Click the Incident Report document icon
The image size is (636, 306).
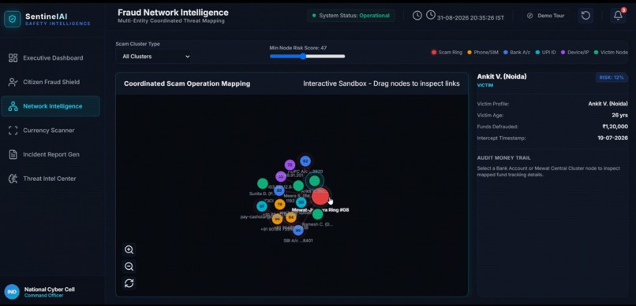click(x=13, y=154)
